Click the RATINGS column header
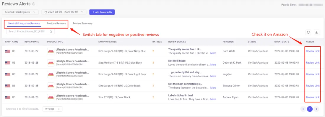325x117 pixels. (157, 42)
